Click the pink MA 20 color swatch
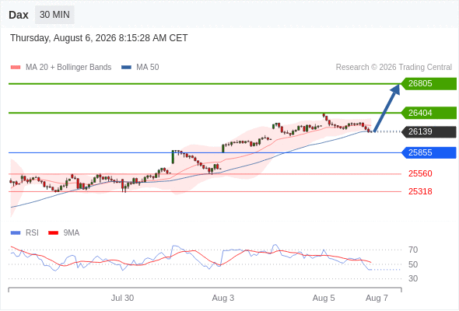 [16, 68]
